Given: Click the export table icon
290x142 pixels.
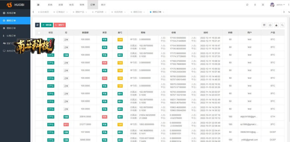Looking at the screenshot, I should click(x=276, y=25).
